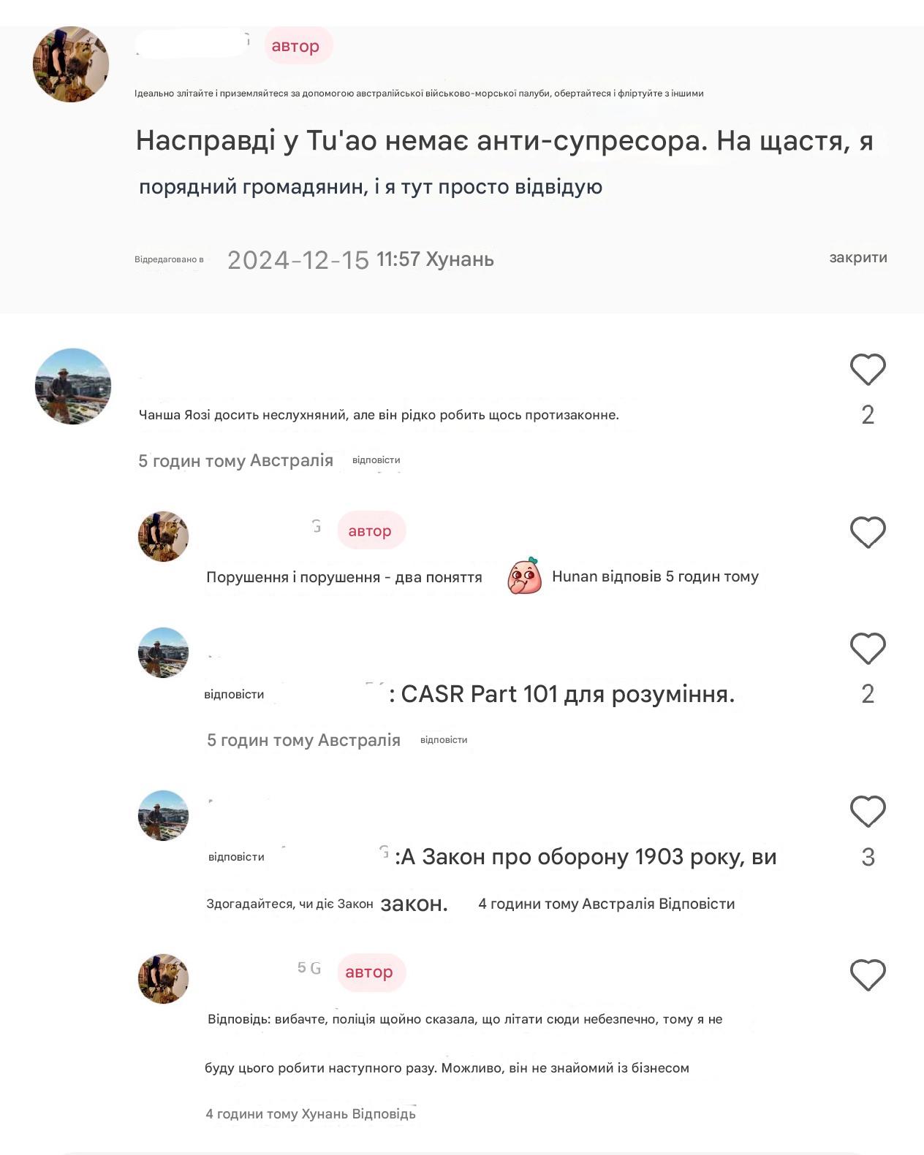
Task: Open the Australian commenter's avatar in first comment
Action: (x=73, y=386)
